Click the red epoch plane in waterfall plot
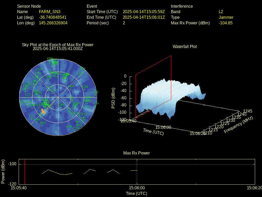The image size is (262, 197). click(x=154, y=85)
